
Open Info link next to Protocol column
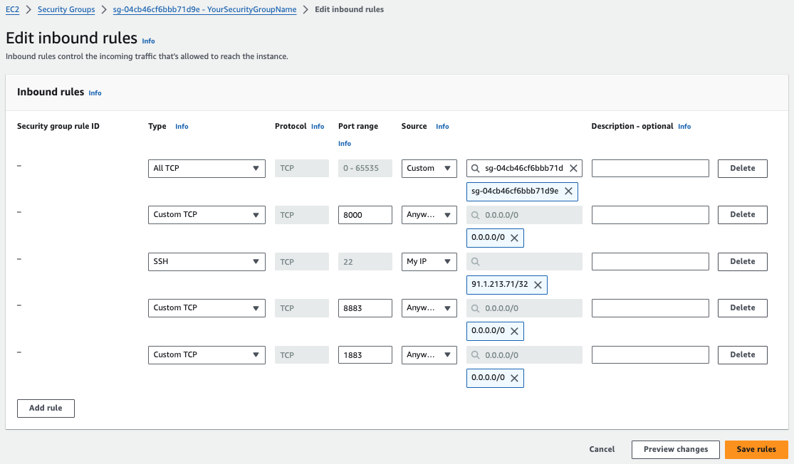(318, 127)
